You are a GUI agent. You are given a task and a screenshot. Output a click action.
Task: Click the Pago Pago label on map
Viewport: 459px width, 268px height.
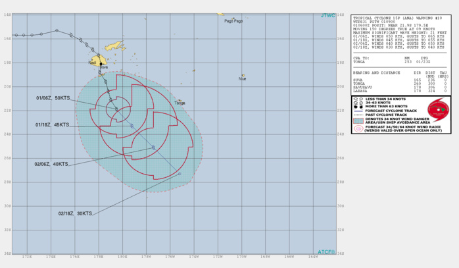233,21
